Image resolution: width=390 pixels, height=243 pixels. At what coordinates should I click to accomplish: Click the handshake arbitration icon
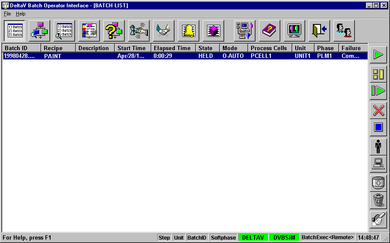coord(164,31)
